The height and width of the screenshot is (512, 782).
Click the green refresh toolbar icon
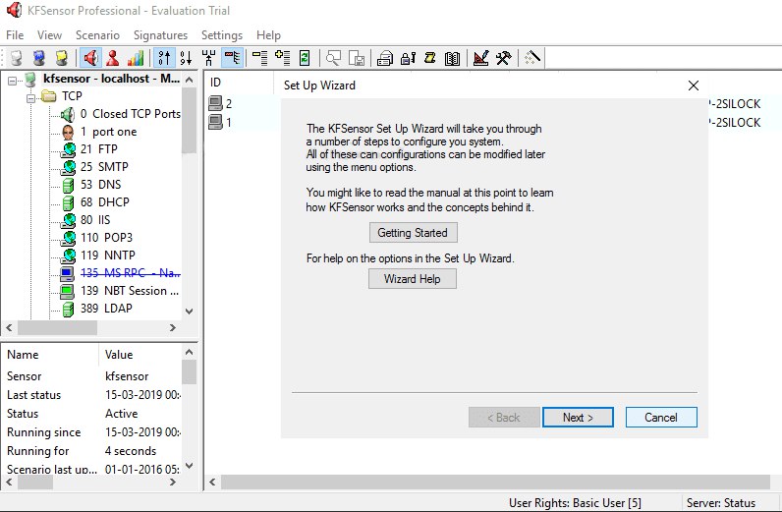[305, 58]
